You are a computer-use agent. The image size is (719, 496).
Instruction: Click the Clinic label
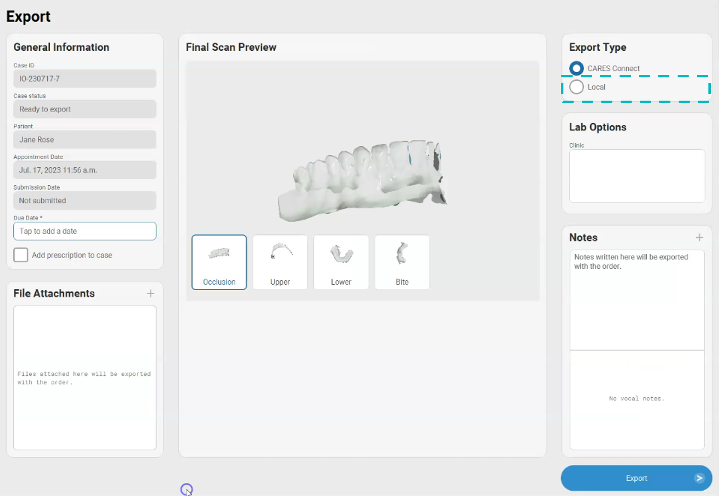pos(576,145)
